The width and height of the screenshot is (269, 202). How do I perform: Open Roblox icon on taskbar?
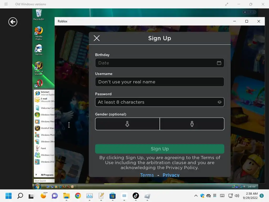pos(147,196)
